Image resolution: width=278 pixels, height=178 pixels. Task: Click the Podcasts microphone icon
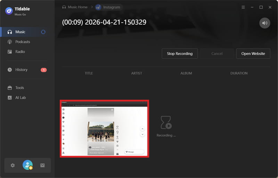(x=10, y=42)
